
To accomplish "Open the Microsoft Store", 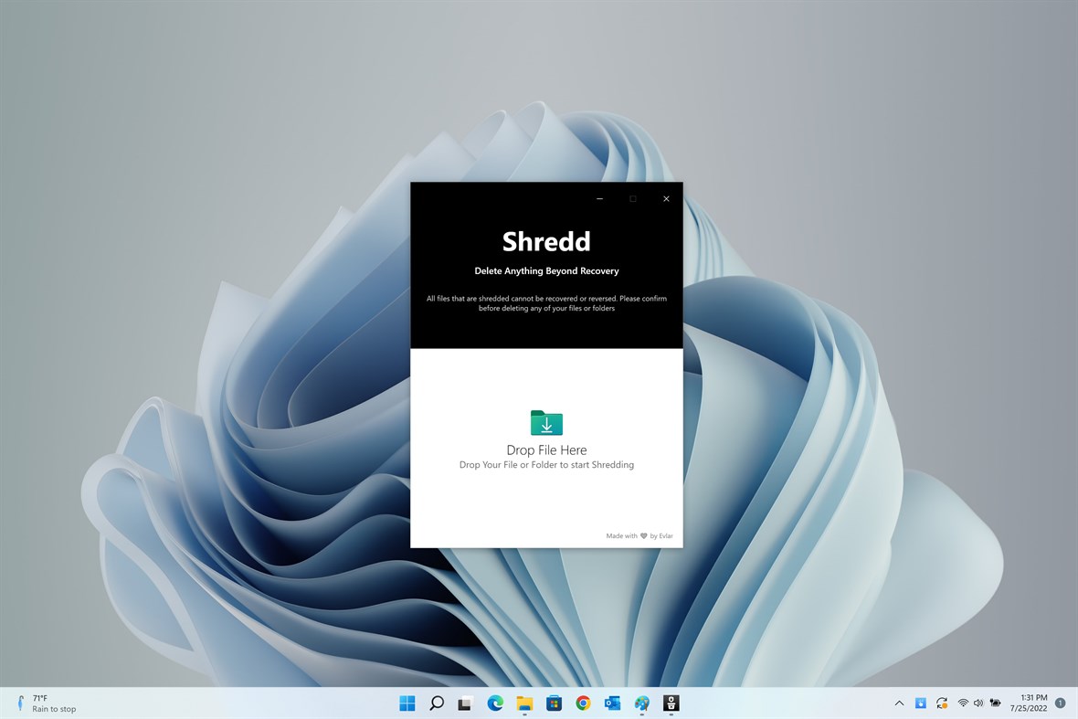I will (x=554, y=703).
